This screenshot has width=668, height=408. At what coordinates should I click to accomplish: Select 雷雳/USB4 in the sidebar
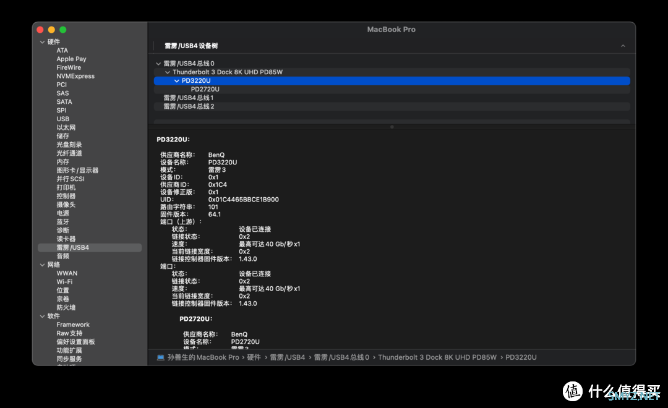click(90, 247)
